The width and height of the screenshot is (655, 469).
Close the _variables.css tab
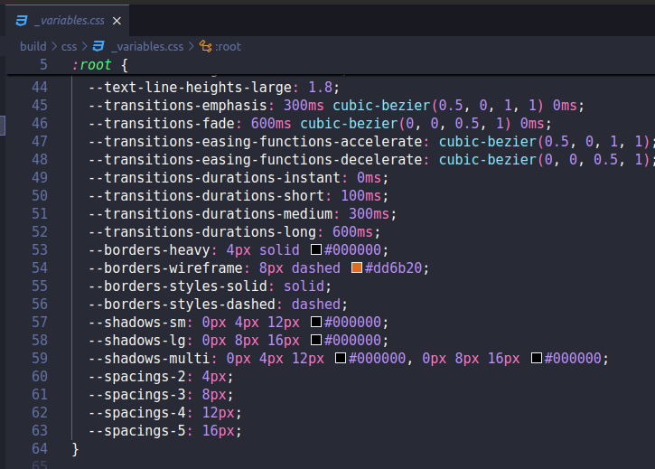pyautogui.click(x=117, y=21)
